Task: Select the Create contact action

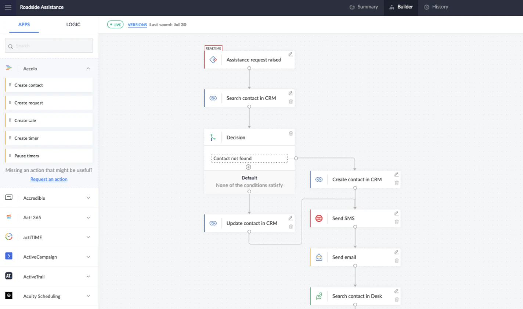Action: coord(49,85)
